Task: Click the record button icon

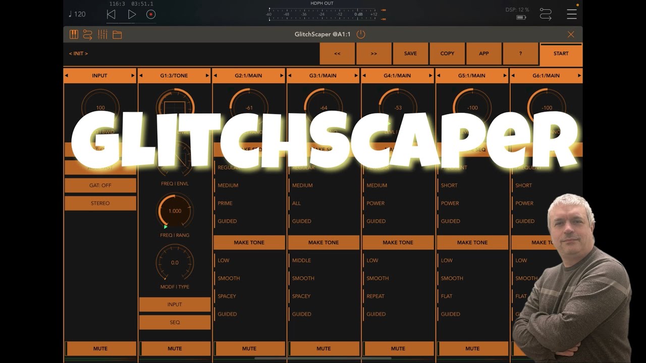Action: point(151,15)
